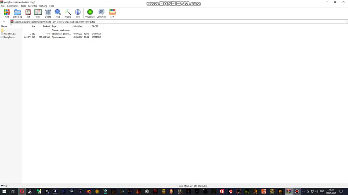348x195 pixels.
Task: Click the Read Me.txt document icon
Action: click(x=2, y=34)
